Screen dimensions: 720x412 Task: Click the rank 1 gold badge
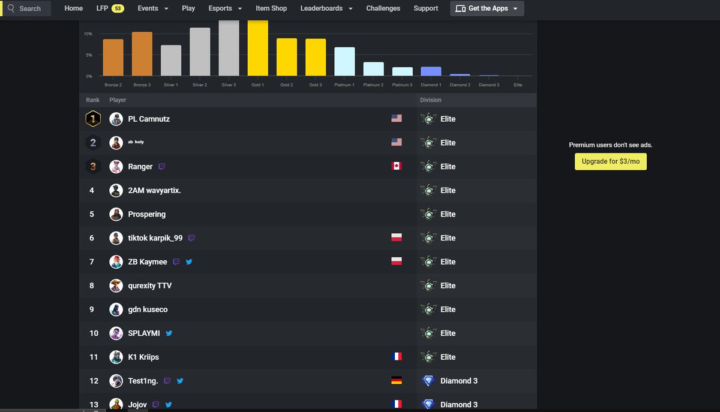[92, 119]
